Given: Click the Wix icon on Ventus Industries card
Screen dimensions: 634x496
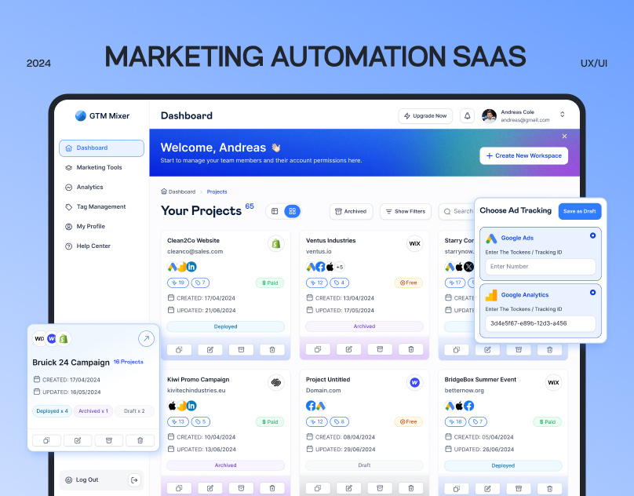Looking at the screenshot, I should click(414, 243).
